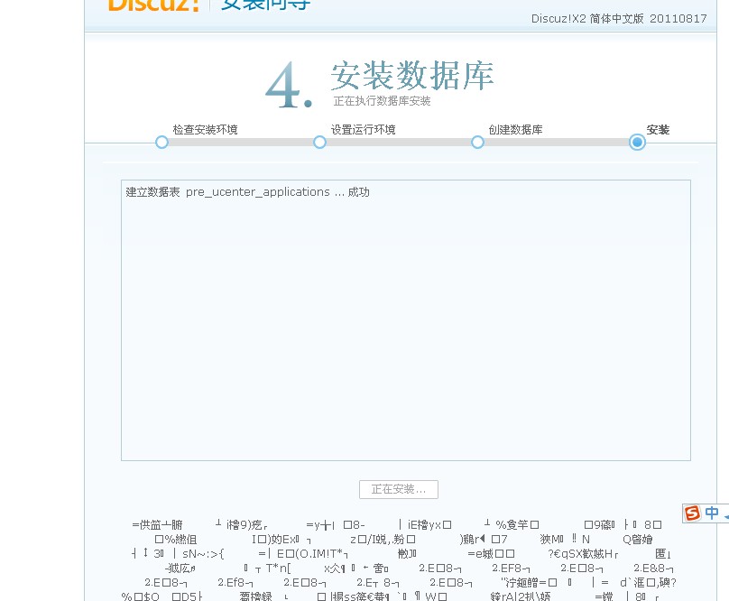Screen dimensions: 729x601
Task: Select the 创建数据库 step label
Action: pyautogui.click(x=515, y=130)
